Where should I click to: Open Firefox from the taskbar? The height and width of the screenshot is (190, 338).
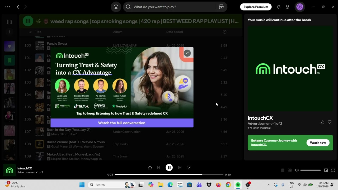pyautogui.click(x=219, y=185)
